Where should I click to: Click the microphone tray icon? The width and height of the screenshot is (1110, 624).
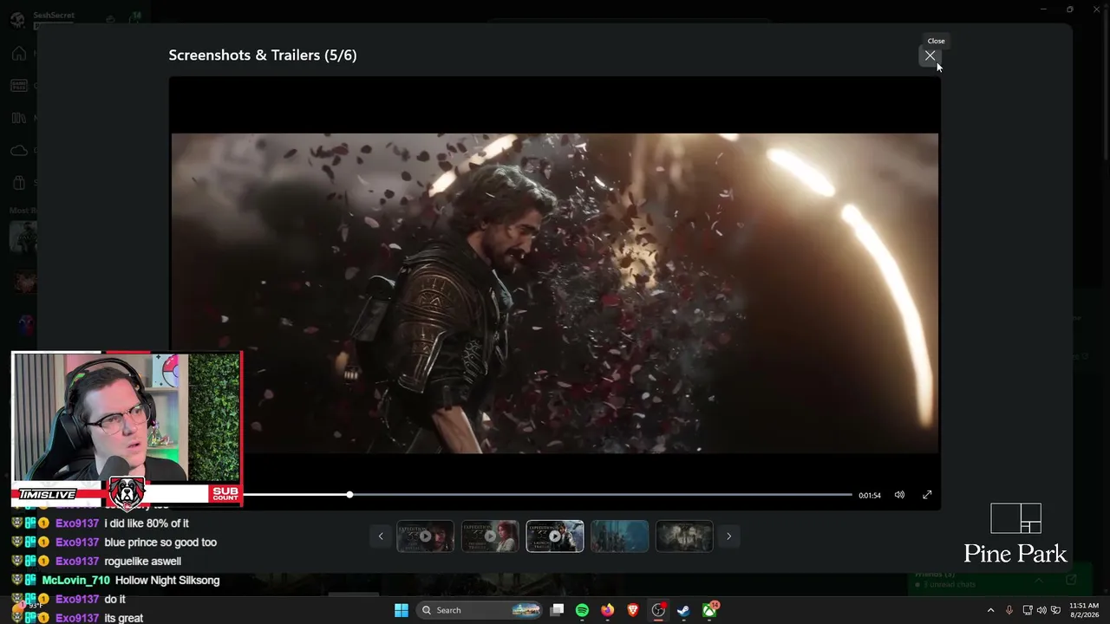(1009, 610)
